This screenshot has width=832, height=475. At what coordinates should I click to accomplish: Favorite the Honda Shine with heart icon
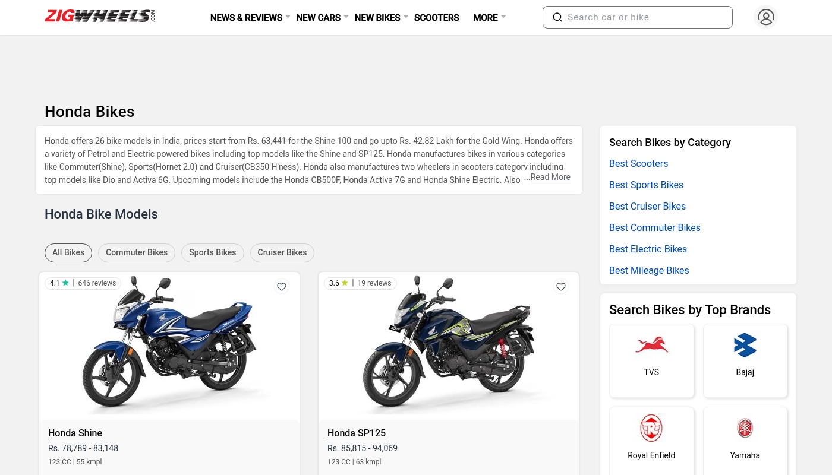point(282,287)
